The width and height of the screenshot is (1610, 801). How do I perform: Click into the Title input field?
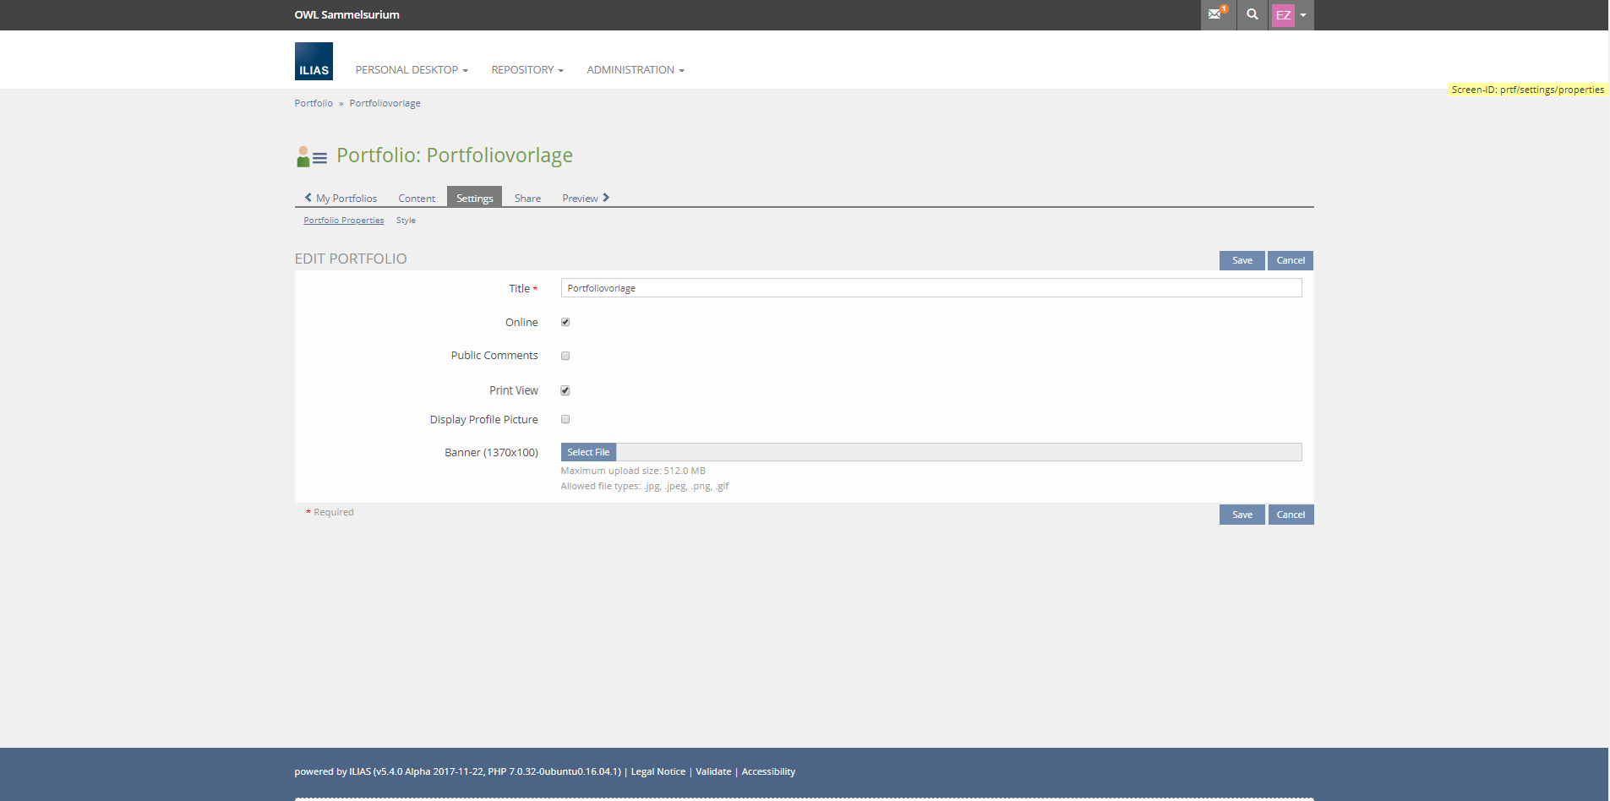tap(931, 288)
